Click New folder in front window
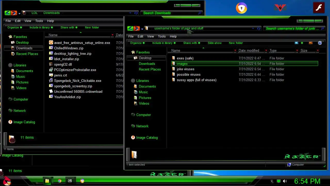Viewport: 330px width, 186px height. (236, 43)
